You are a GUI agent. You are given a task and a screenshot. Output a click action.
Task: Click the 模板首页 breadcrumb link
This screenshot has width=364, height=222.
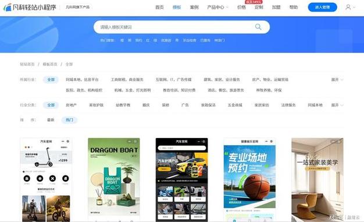pos(50,64)
